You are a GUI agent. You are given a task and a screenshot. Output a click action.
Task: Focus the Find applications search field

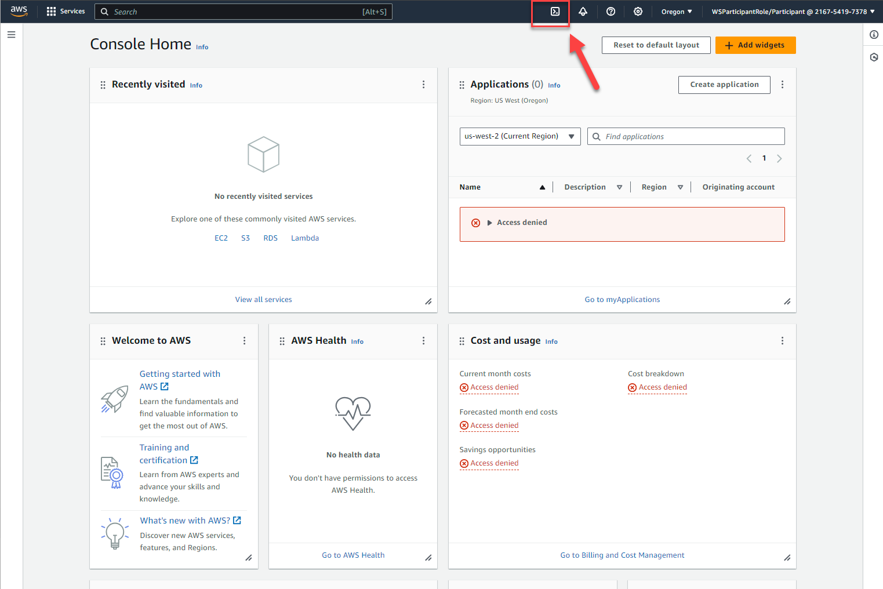pyautogui.click(x=686, y=136)
